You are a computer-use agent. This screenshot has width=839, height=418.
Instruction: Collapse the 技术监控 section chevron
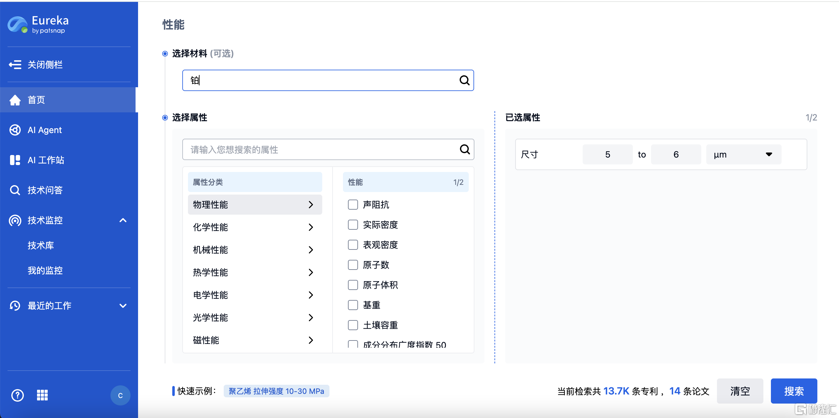(123, 220)
